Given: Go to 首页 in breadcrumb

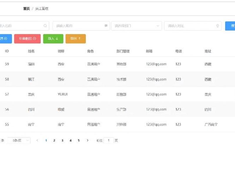Looking at the screenshot, I should (x=26, y=9).
